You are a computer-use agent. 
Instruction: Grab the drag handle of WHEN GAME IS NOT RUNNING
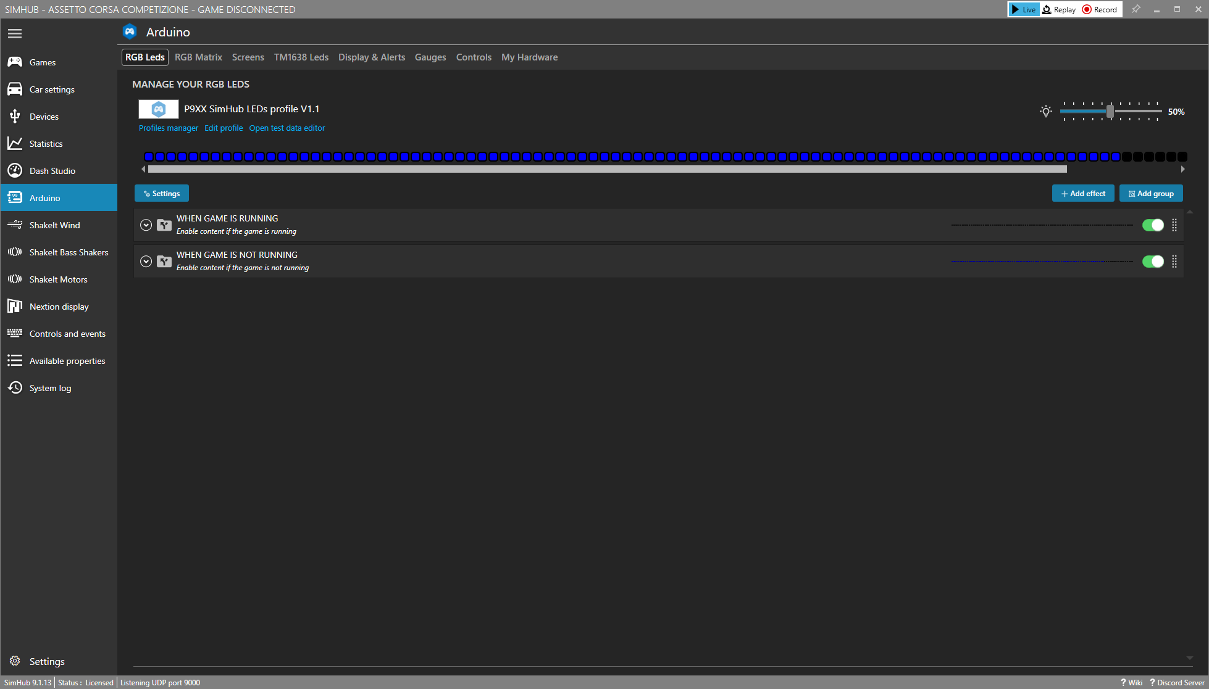point(1174,262)
